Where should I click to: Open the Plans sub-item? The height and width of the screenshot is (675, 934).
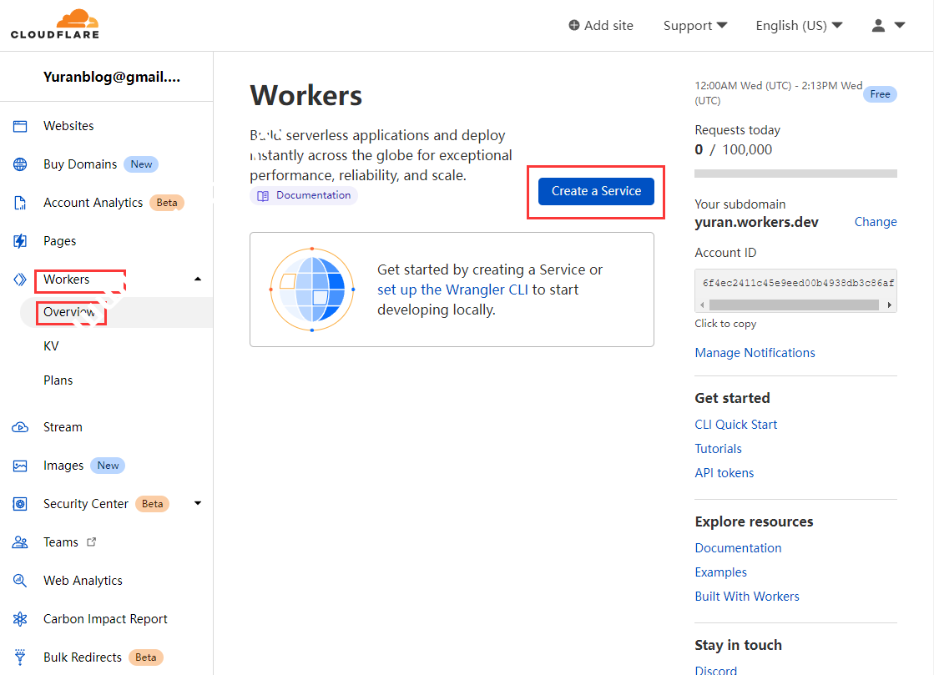click(58, 380)
